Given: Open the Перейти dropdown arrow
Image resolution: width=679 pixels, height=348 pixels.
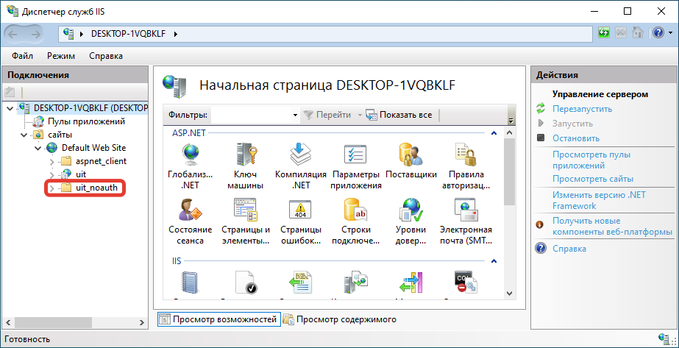Looking at the screenshot, I should click(359, 115).
